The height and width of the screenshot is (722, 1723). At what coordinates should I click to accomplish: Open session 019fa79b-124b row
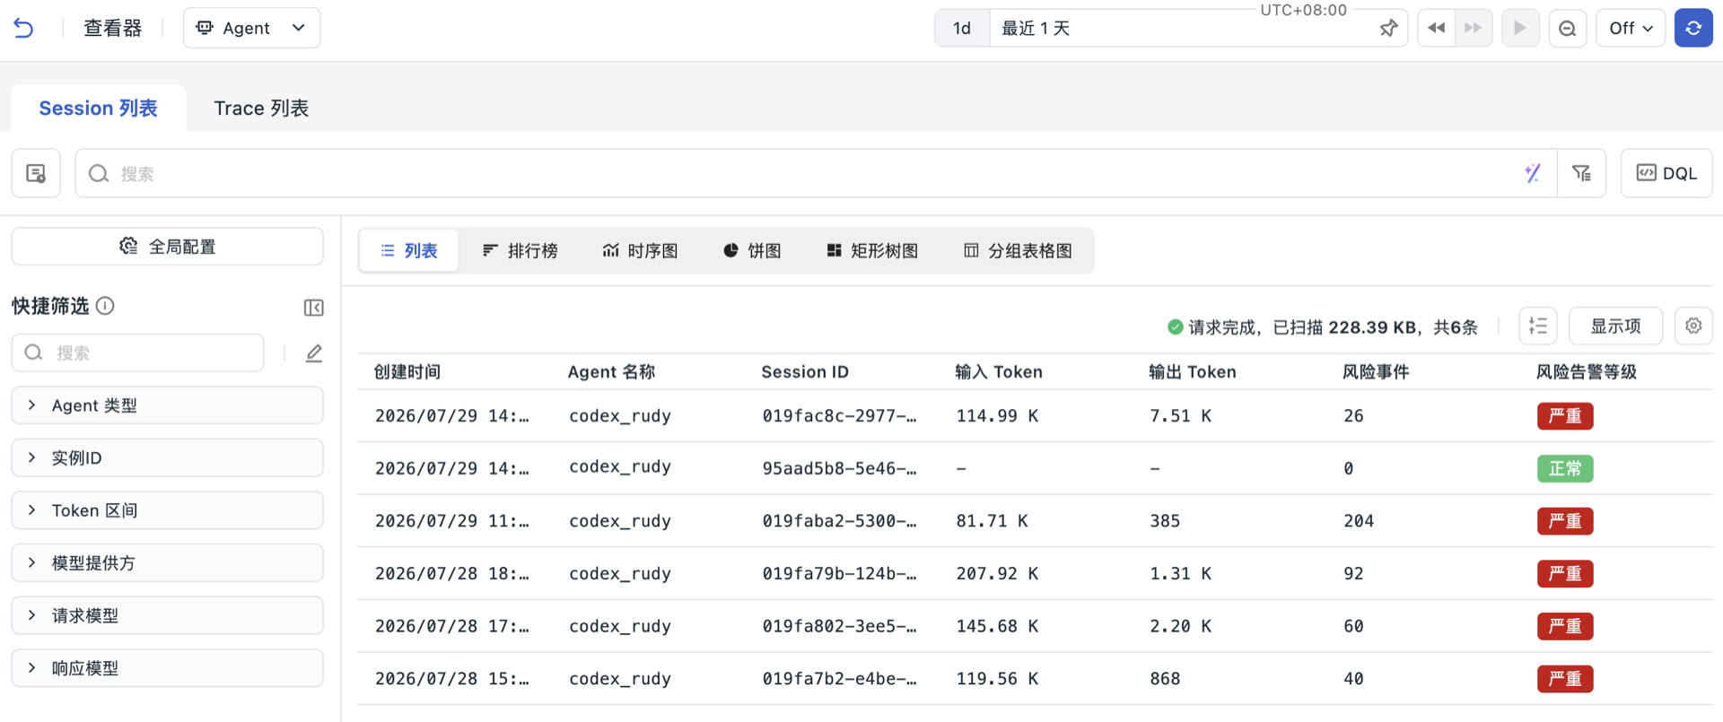1035,573
